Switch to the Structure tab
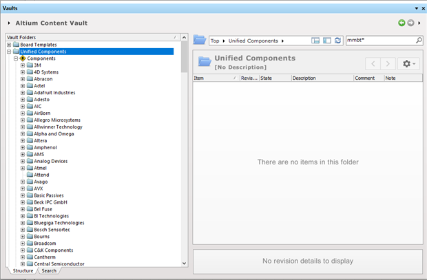The height and width of the screenshot is (280, 427). (23, 271)
